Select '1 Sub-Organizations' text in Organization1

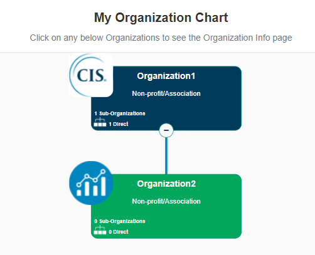pyautogui.click(x=120, y=113)
